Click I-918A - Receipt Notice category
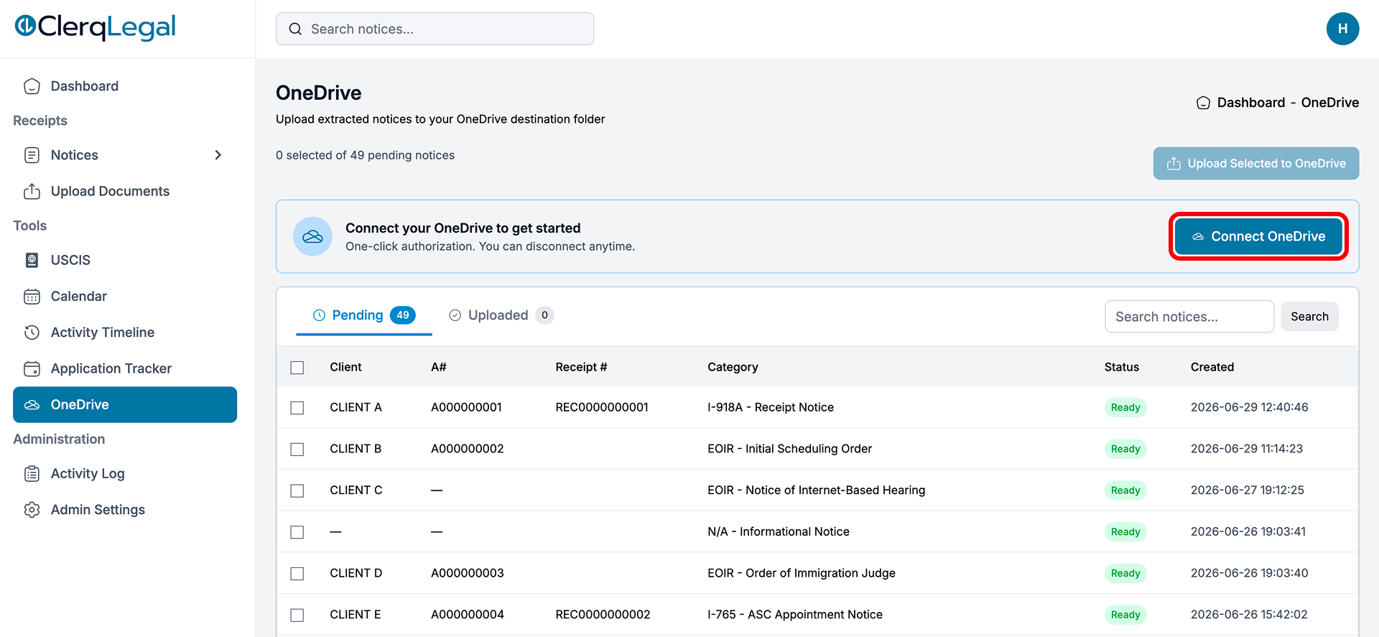Viewport: 1379px width, 637px height. [771, 407]
